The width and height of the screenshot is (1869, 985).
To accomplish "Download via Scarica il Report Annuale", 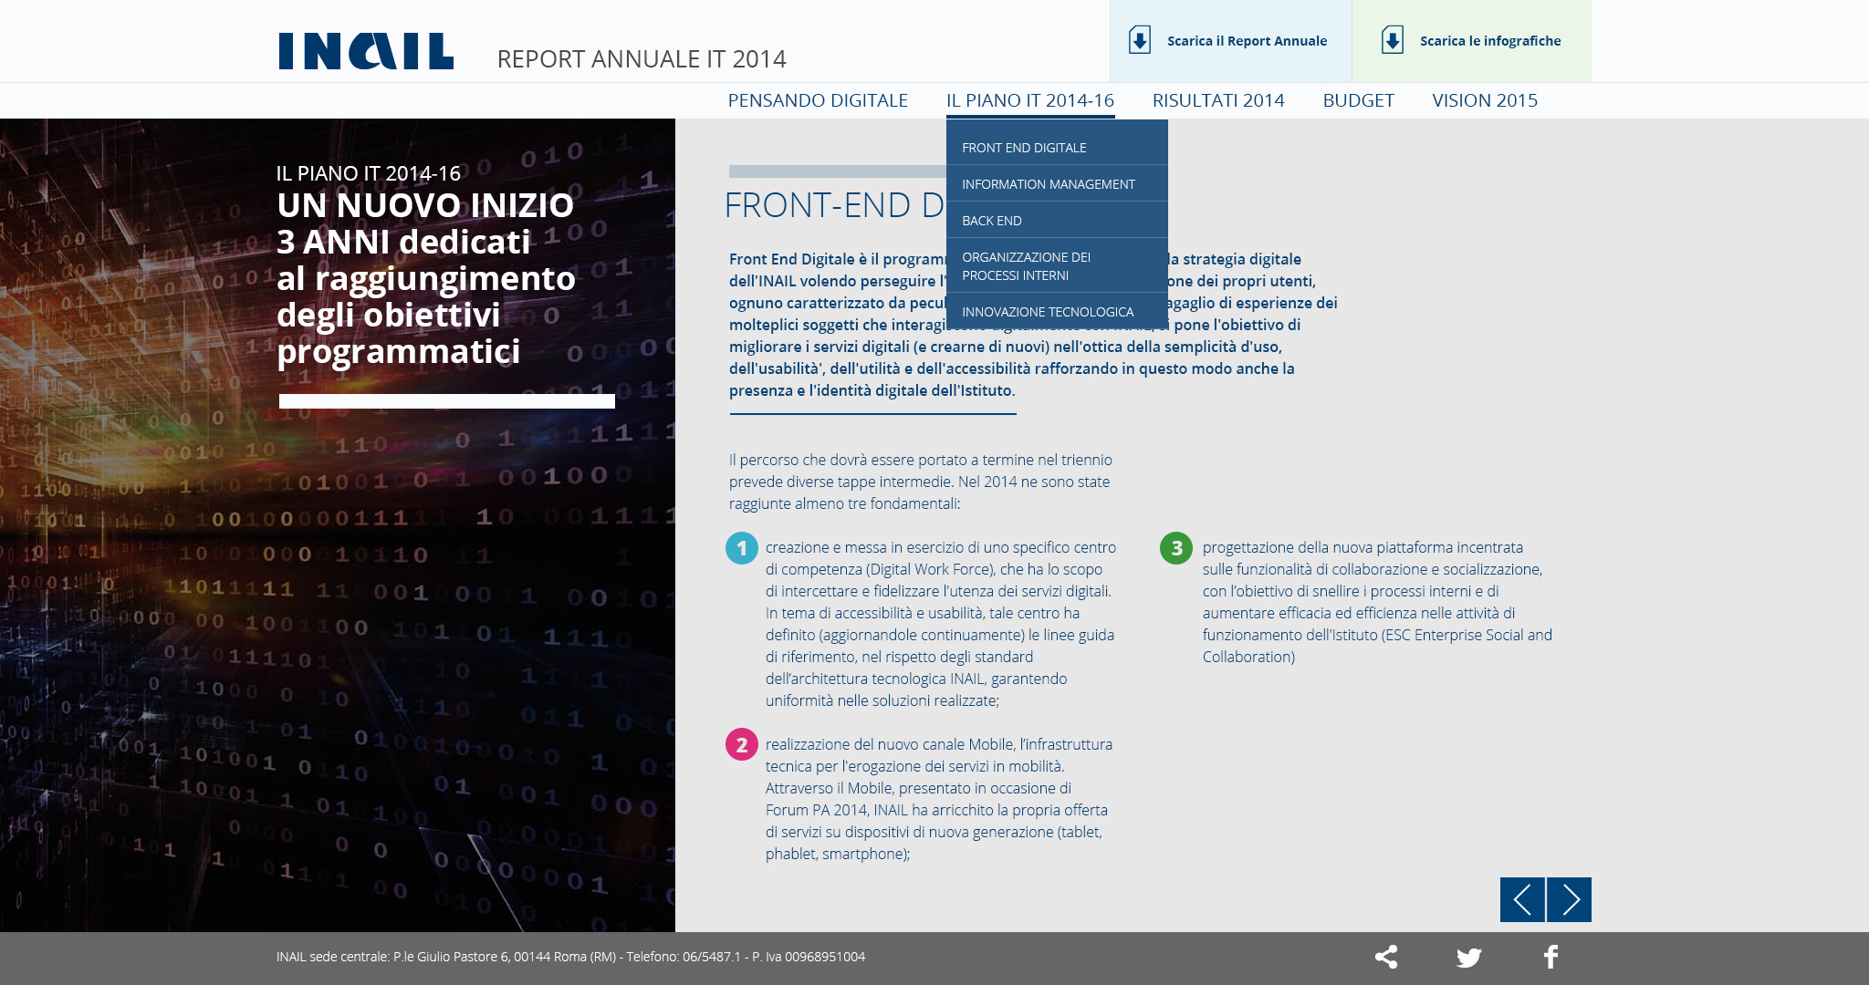I will (1230, 41).
